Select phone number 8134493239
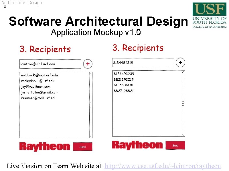The width and height of the screenshot is (229, 171). click(124, 74)
